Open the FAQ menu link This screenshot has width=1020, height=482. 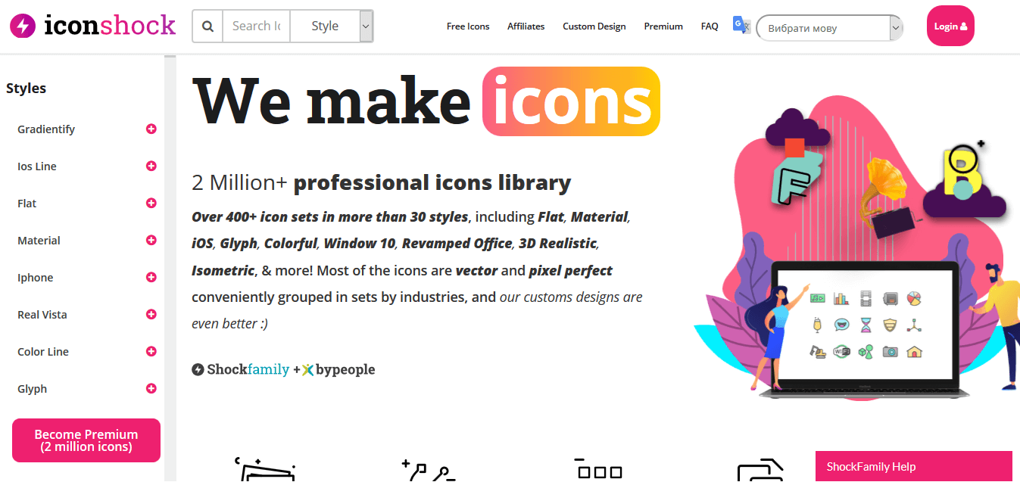point(710,26)
